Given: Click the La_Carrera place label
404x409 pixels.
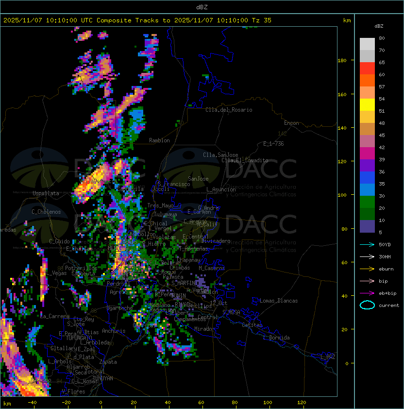Looking at the screenshot, I should (55, 316).
